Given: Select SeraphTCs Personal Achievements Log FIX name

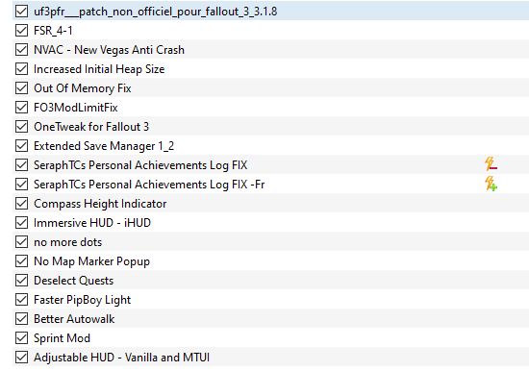Looking at the screenshot, I should coord(140,165).
